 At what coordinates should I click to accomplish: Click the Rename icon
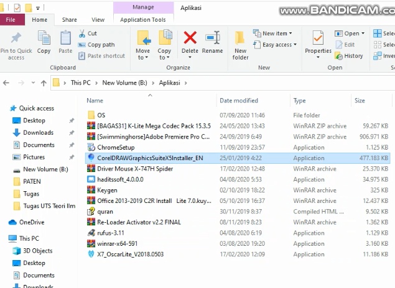point(213,38)
